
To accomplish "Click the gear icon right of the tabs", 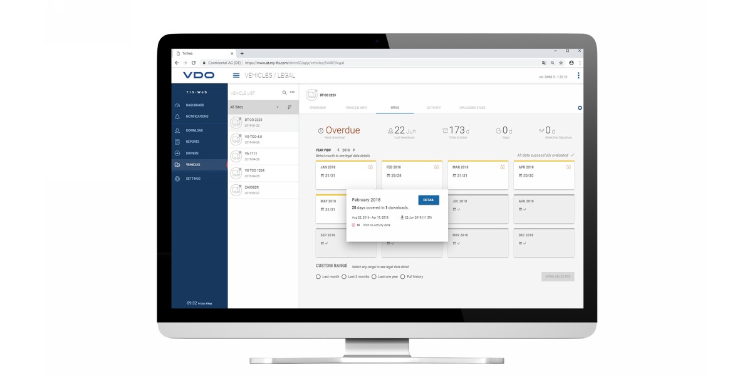I will pos(580,108).
